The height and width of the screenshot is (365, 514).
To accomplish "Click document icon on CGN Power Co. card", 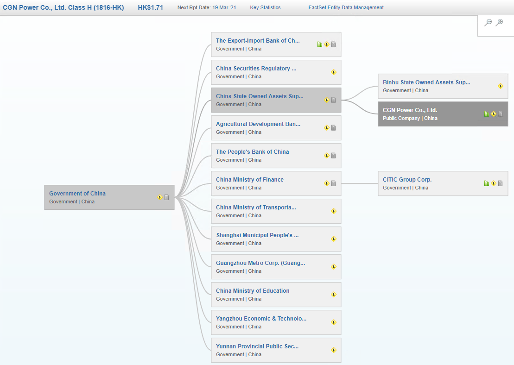I will click(500, 114).
